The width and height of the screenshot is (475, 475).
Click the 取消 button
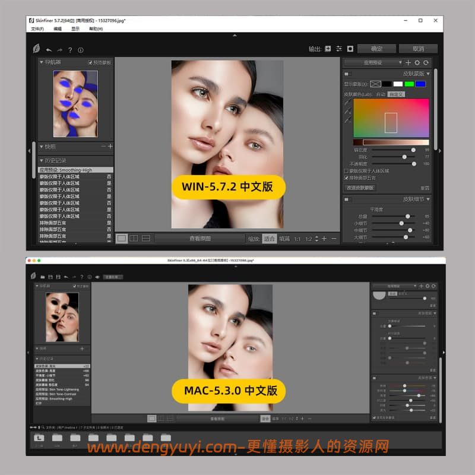[x=418, y=49]
